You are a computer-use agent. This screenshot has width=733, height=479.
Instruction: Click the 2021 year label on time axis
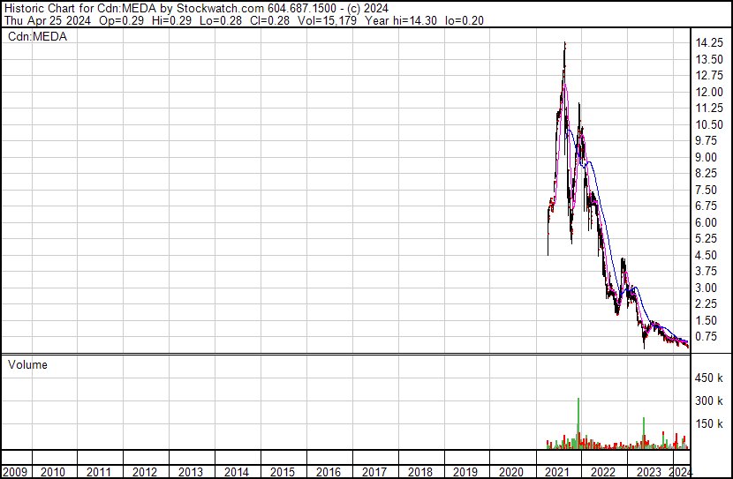click(x=558, y=471)
